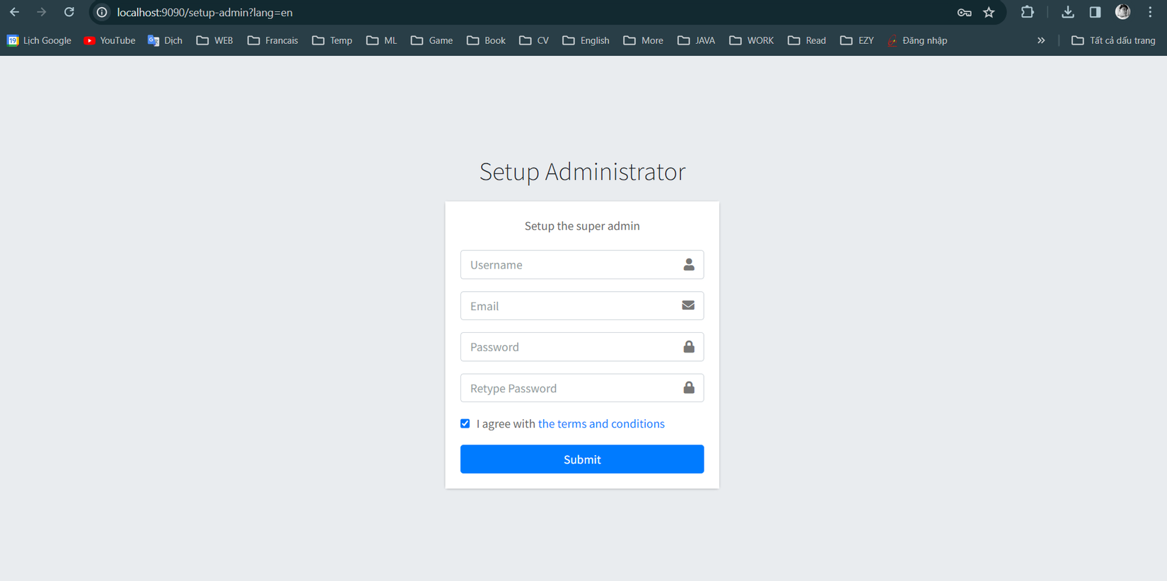Expand the Temp bookmark folder
This screenshot has width=1167, height=581.
332,40
